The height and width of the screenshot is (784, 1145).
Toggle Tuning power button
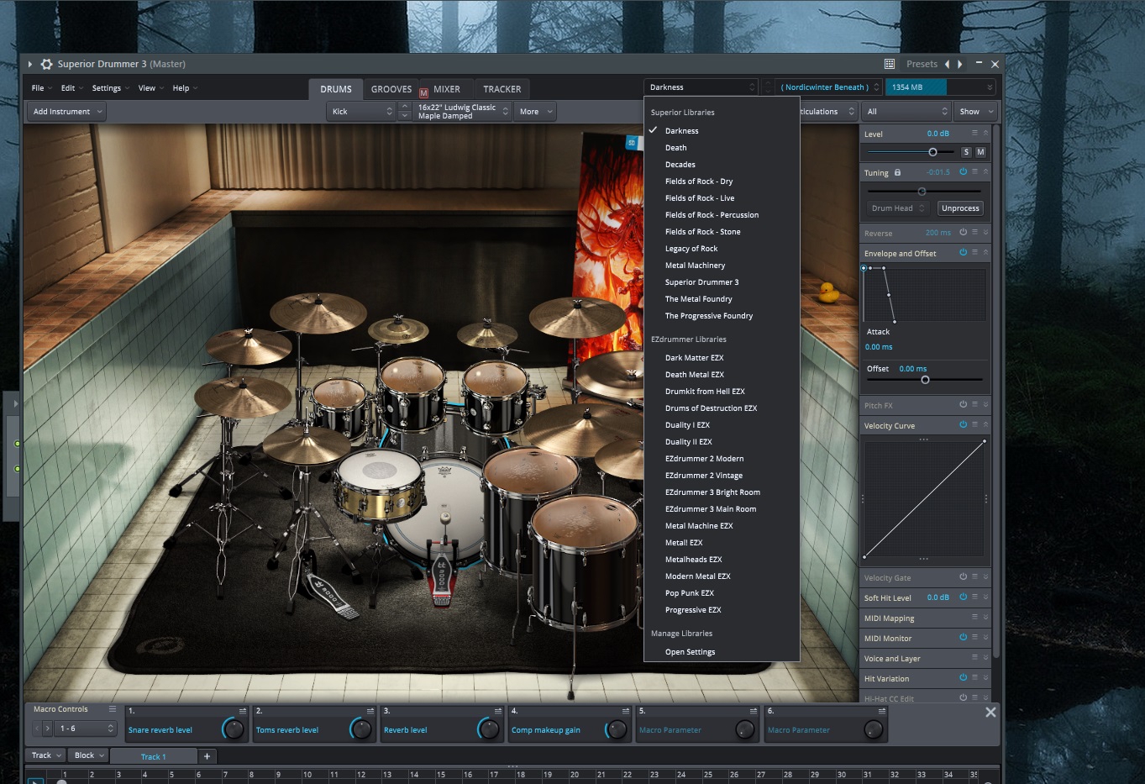(963, 171)
